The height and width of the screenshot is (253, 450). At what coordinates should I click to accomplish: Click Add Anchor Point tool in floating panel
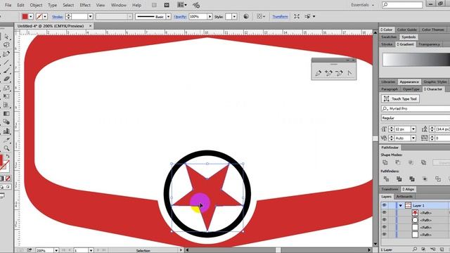pos(328,73)
